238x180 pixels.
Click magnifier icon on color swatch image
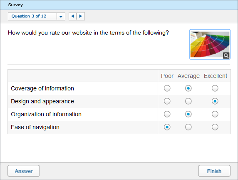click(x=226, y=55)
